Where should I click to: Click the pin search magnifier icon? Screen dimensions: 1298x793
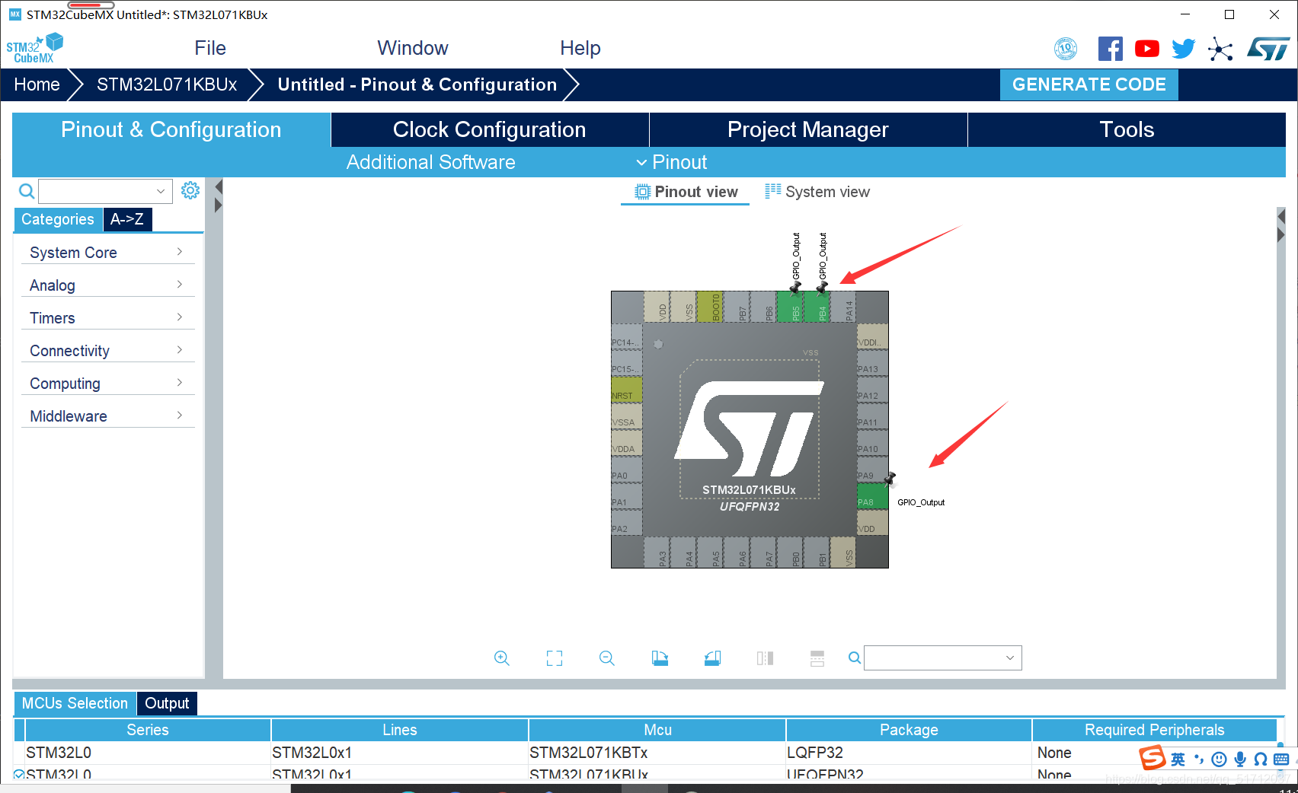855,658
